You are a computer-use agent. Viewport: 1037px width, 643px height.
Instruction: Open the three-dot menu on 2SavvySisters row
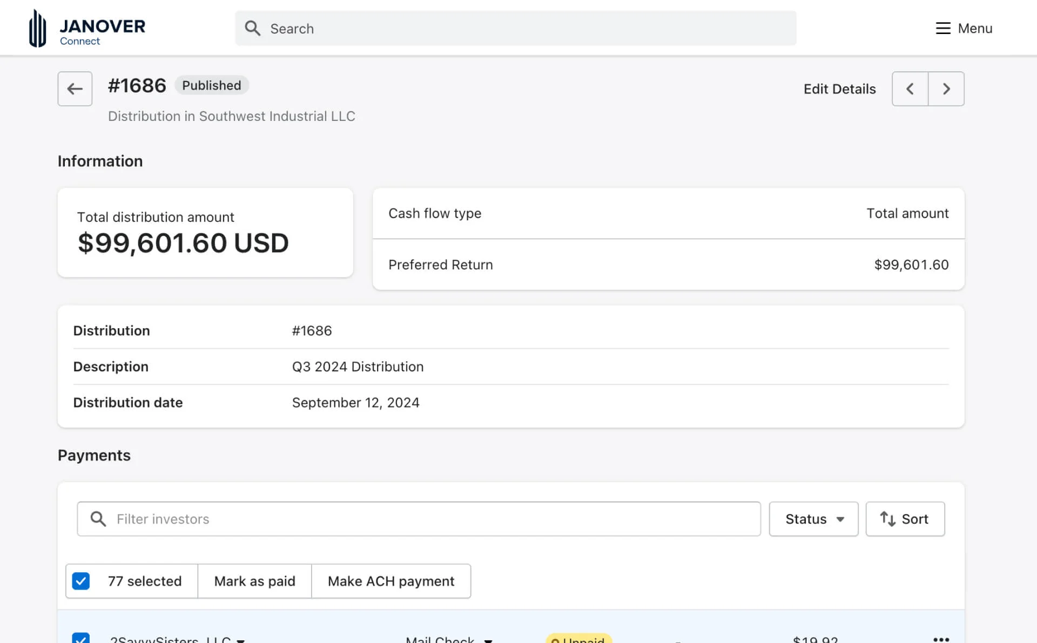click(x=942, y=638)
